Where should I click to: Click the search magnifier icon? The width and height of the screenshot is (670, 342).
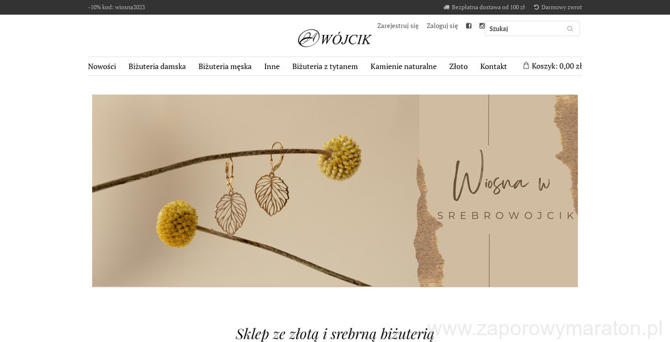[x=570, y=29]
